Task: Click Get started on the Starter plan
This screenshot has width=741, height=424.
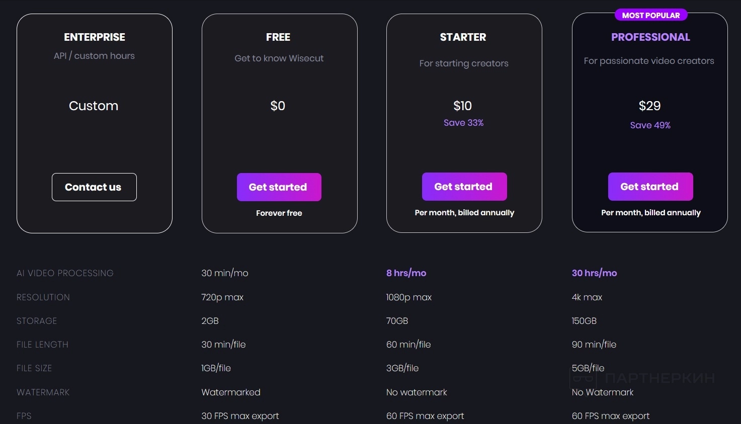Action: 464,187
